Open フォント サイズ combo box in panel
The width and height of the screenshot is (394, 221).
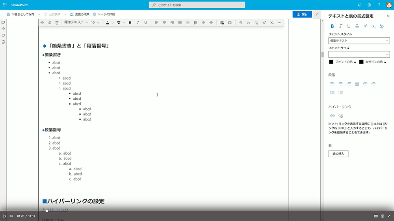point(359,54)
